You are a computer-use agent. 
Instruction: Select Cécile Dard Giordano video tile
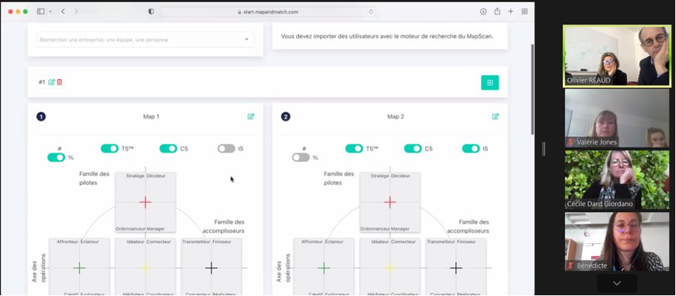click(616, 180)
